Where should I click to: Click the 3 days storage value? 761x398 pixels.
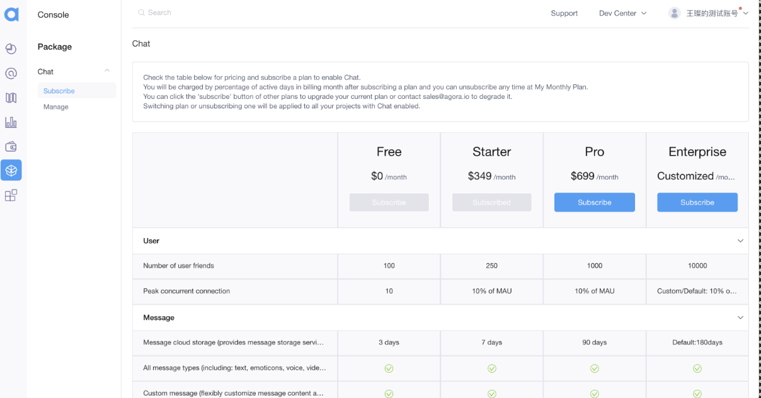(389, 343)
